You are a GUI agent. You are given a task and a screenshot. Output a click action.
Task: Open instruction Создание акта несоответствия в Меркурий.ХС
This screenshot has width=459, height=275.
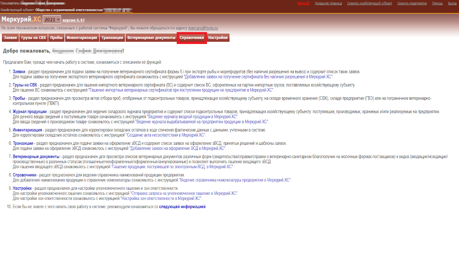(x=166, y=135)
